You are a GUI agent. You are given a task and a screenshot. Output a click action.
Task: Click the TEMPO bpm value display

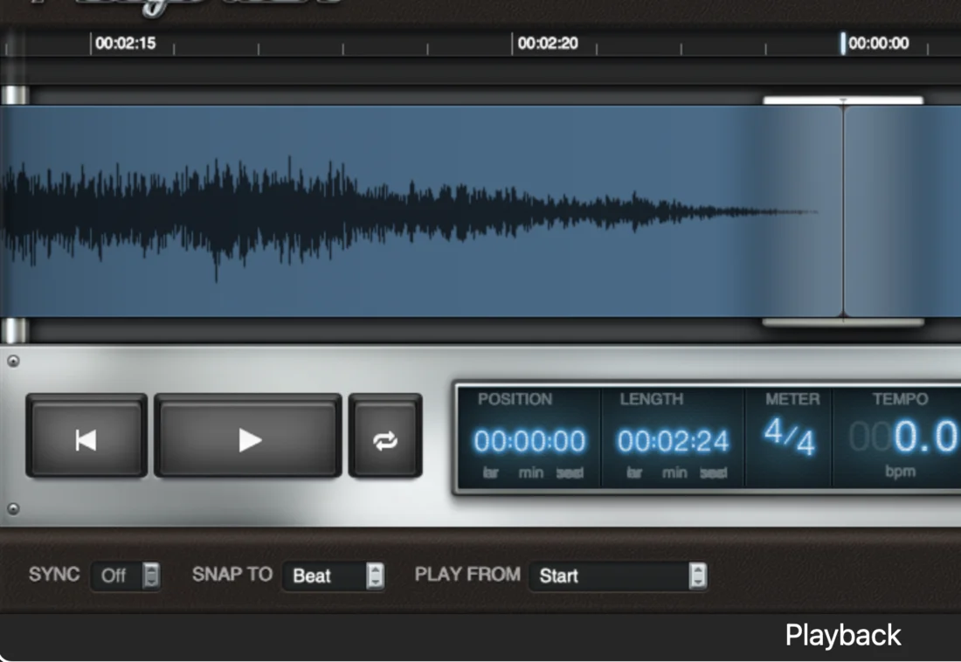pyautogui.click(x=903, y=437)
